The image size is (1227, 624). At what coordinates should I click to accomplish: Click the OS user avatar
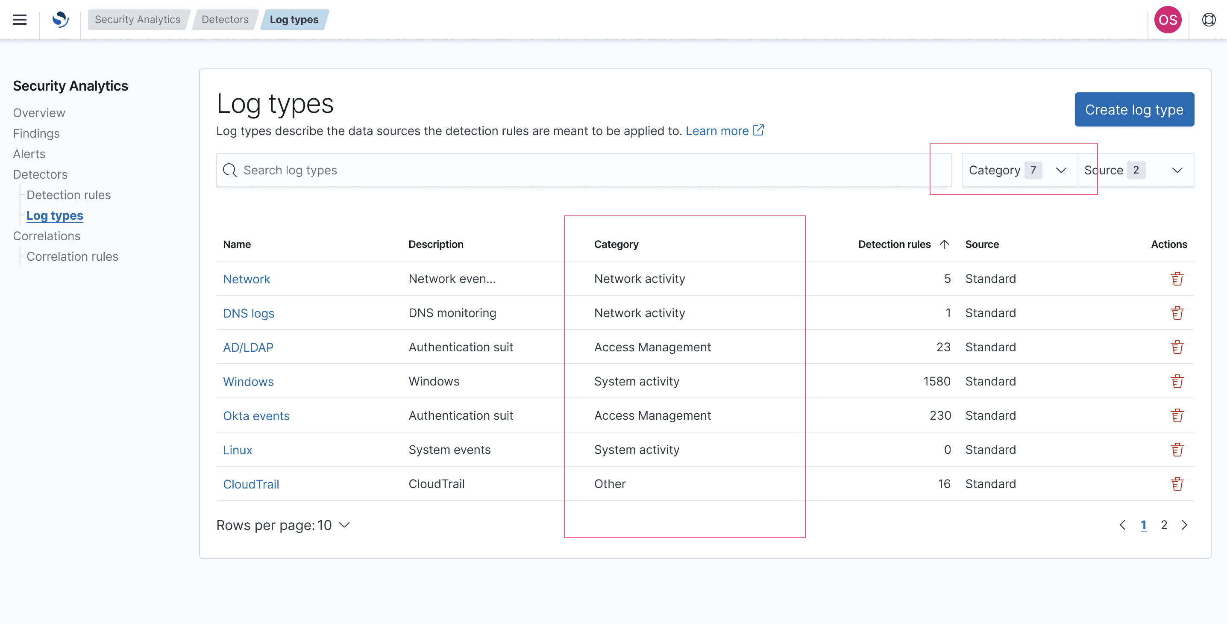(1168, 20)
